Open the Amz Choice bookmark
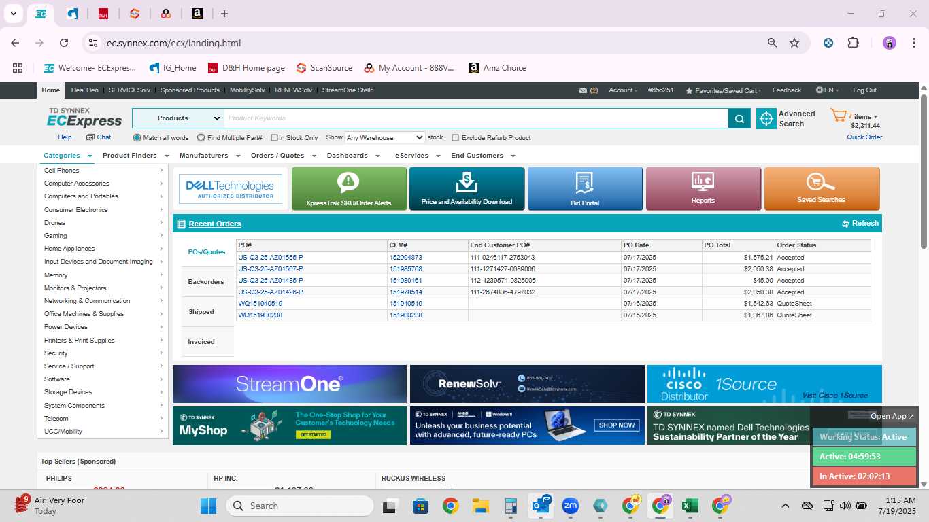 click(497, 68)
